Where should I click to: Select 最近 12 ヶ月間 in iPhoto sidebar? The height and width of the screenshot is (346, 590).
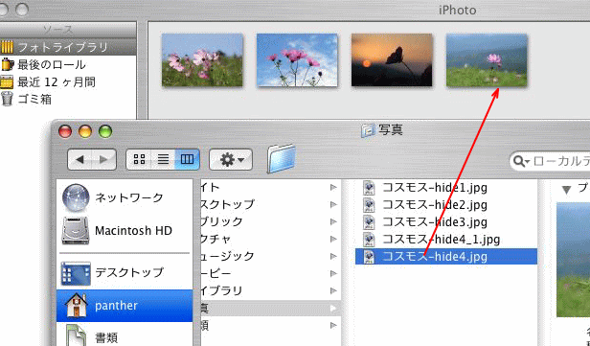(57, 82)
